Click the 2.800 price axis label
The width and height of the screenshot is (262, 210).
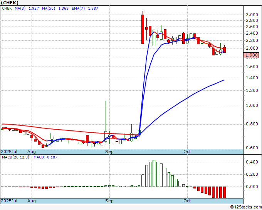[x=252, y=20]
